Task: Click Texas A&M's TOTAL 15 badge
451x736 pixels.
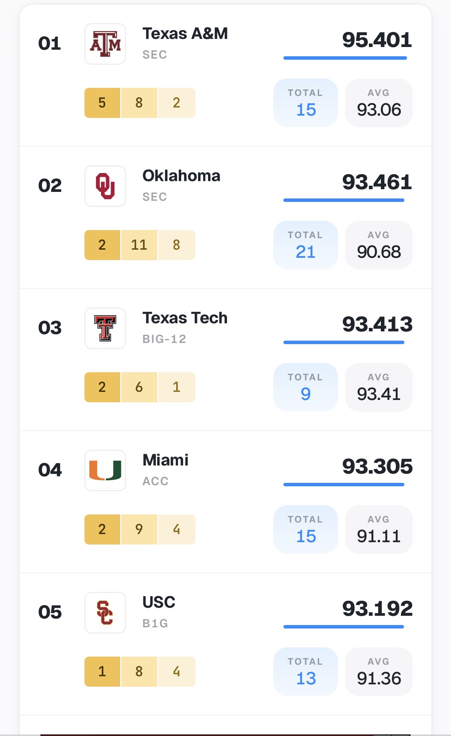Action: (x=306, y=103)
